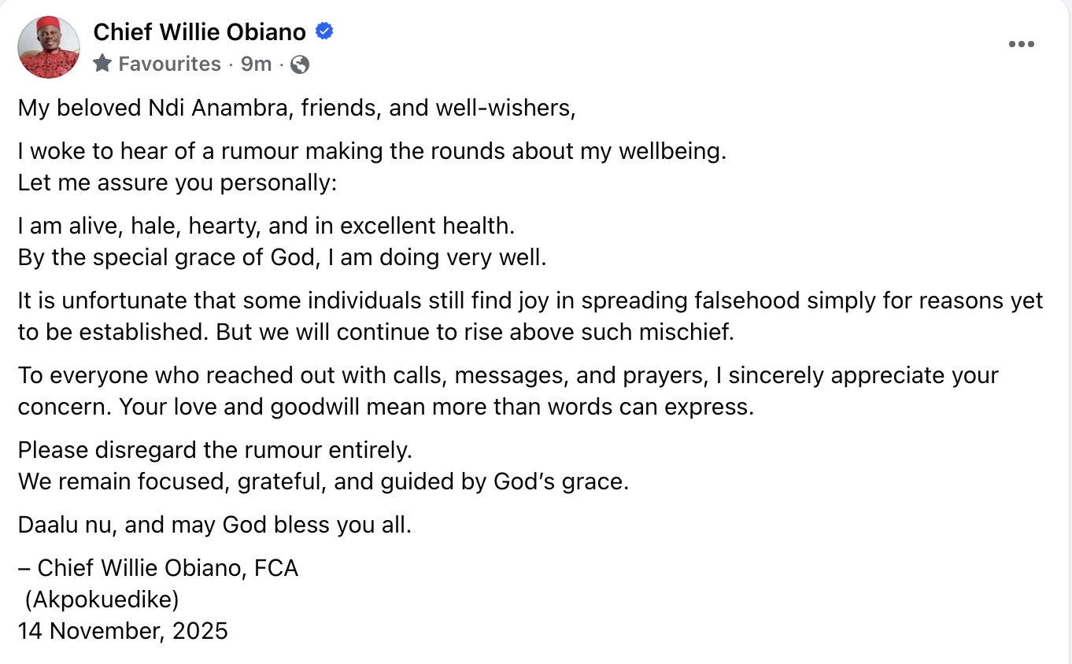
Task: Click the "By the special grace of God" line
Action: [282, 257]
